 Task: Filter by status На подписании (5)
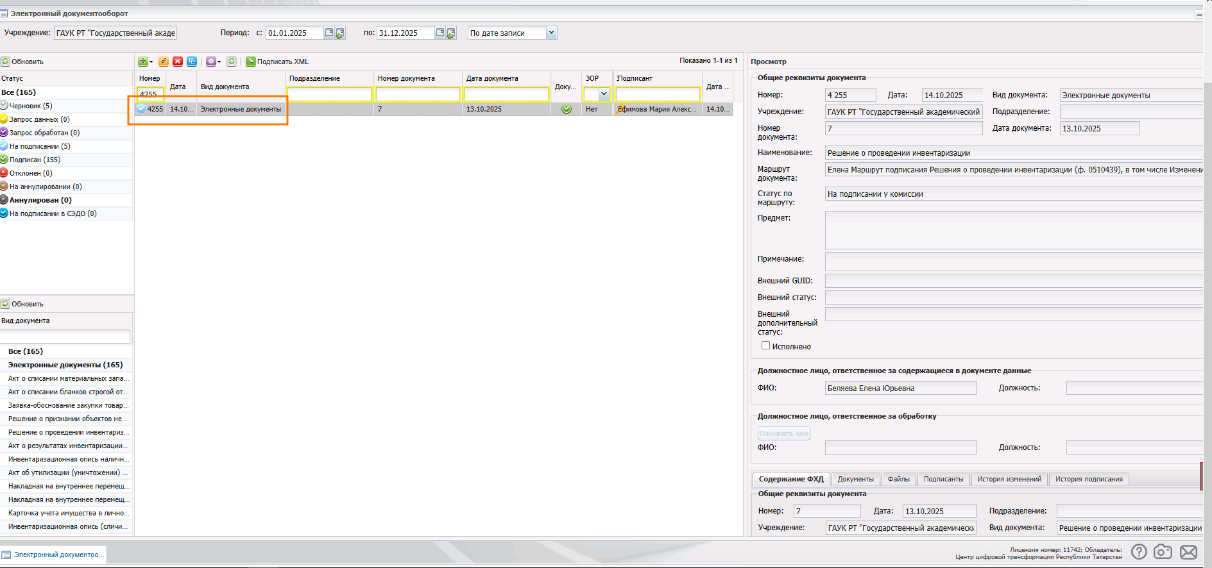tap(40, 146)
